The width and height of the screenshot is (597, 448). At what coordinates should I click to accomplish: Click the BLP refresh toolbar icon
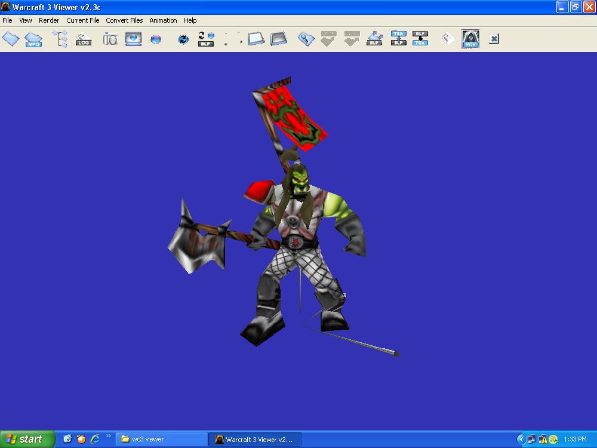(206, 39)
